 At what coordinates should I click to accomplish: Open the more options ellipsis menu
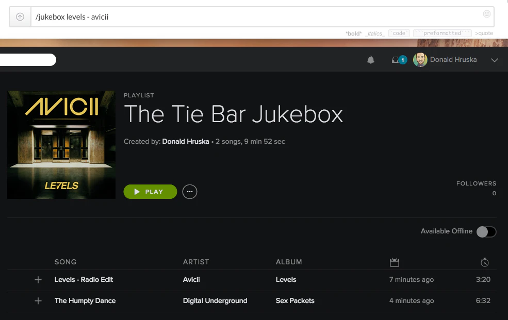click(x=189, y=192)
